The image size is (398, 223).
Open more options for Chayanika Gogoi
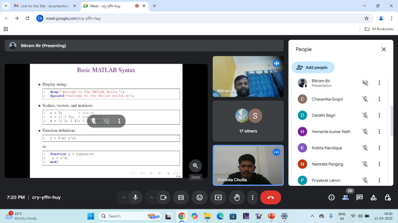click(x=379, y=99)
